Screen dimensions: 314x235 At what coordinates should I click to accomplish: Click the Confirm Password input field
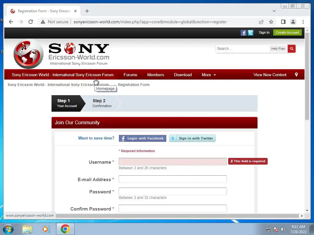pos(173,208)
